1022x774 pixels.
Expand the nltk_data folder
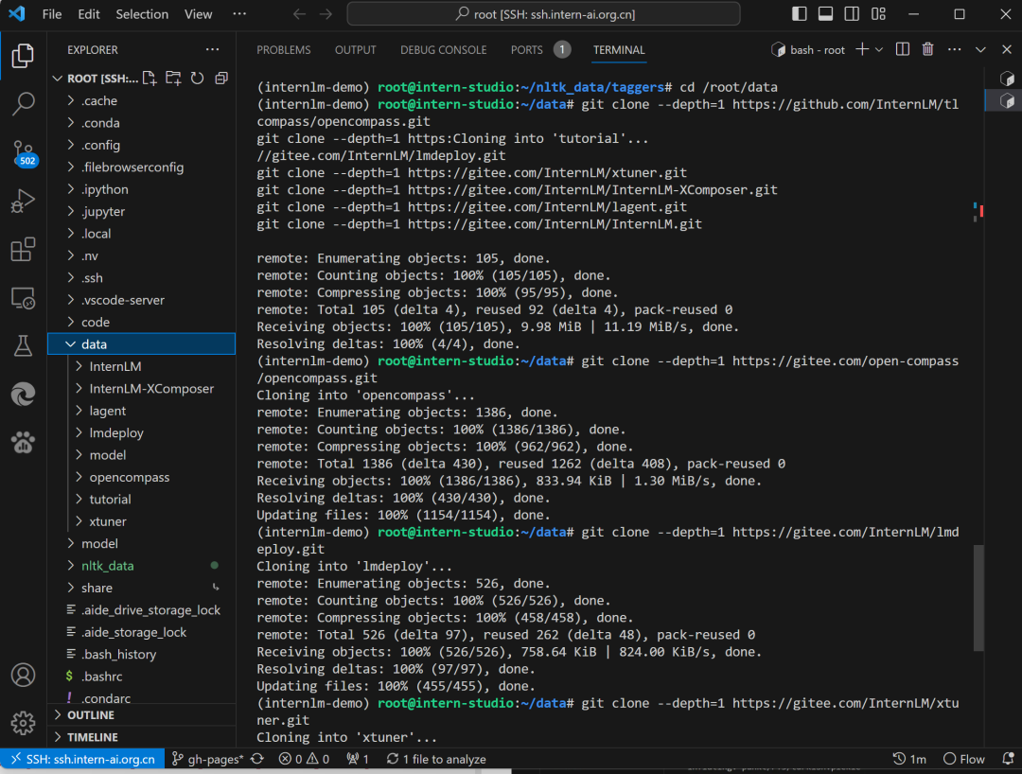[x=141, y=566]
